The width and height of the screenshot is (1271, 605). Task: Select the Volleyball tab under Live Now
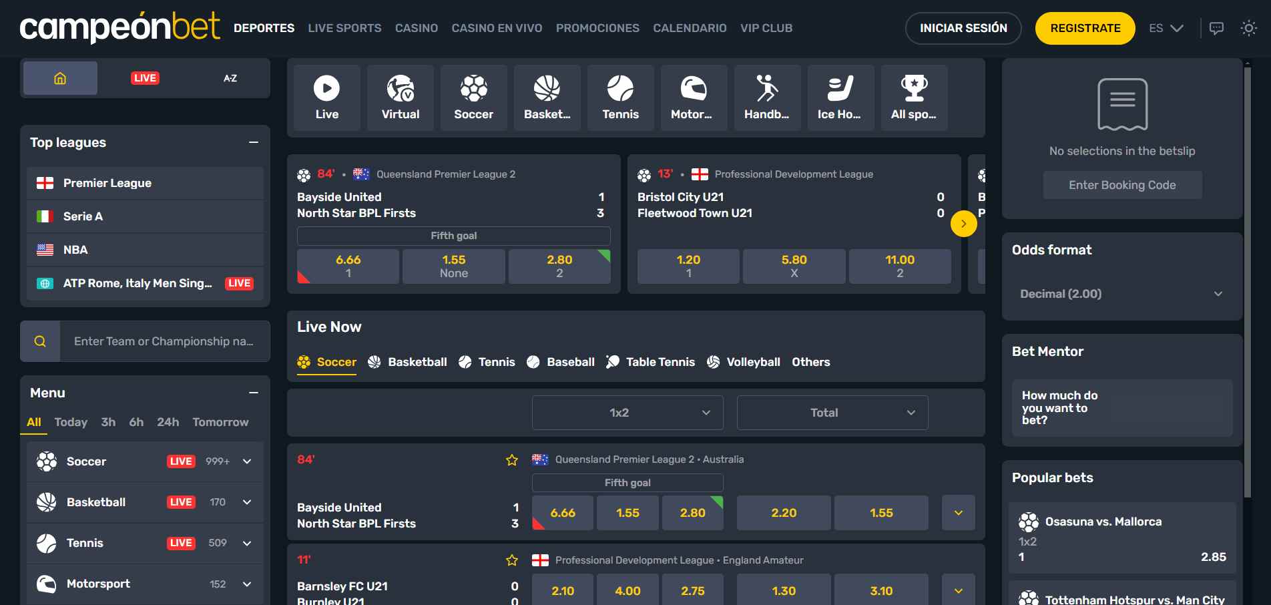click(743, 362)
